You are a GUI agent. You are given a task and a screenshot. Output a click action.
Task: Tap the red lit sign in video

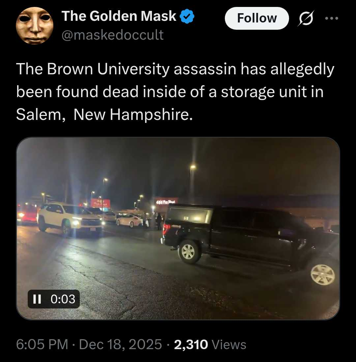pyautogui.click(x=100, y=203)
